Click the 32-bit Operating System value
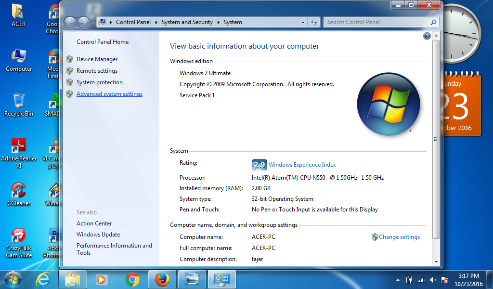This screenshot has height=289, width=493. 282,199
